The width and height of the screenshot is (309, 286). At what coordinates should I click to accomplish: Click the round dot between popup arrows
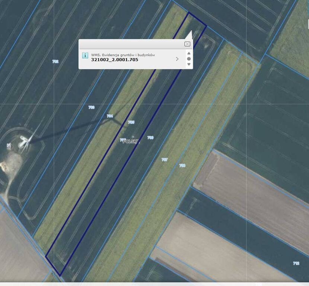tap(189, 59)
